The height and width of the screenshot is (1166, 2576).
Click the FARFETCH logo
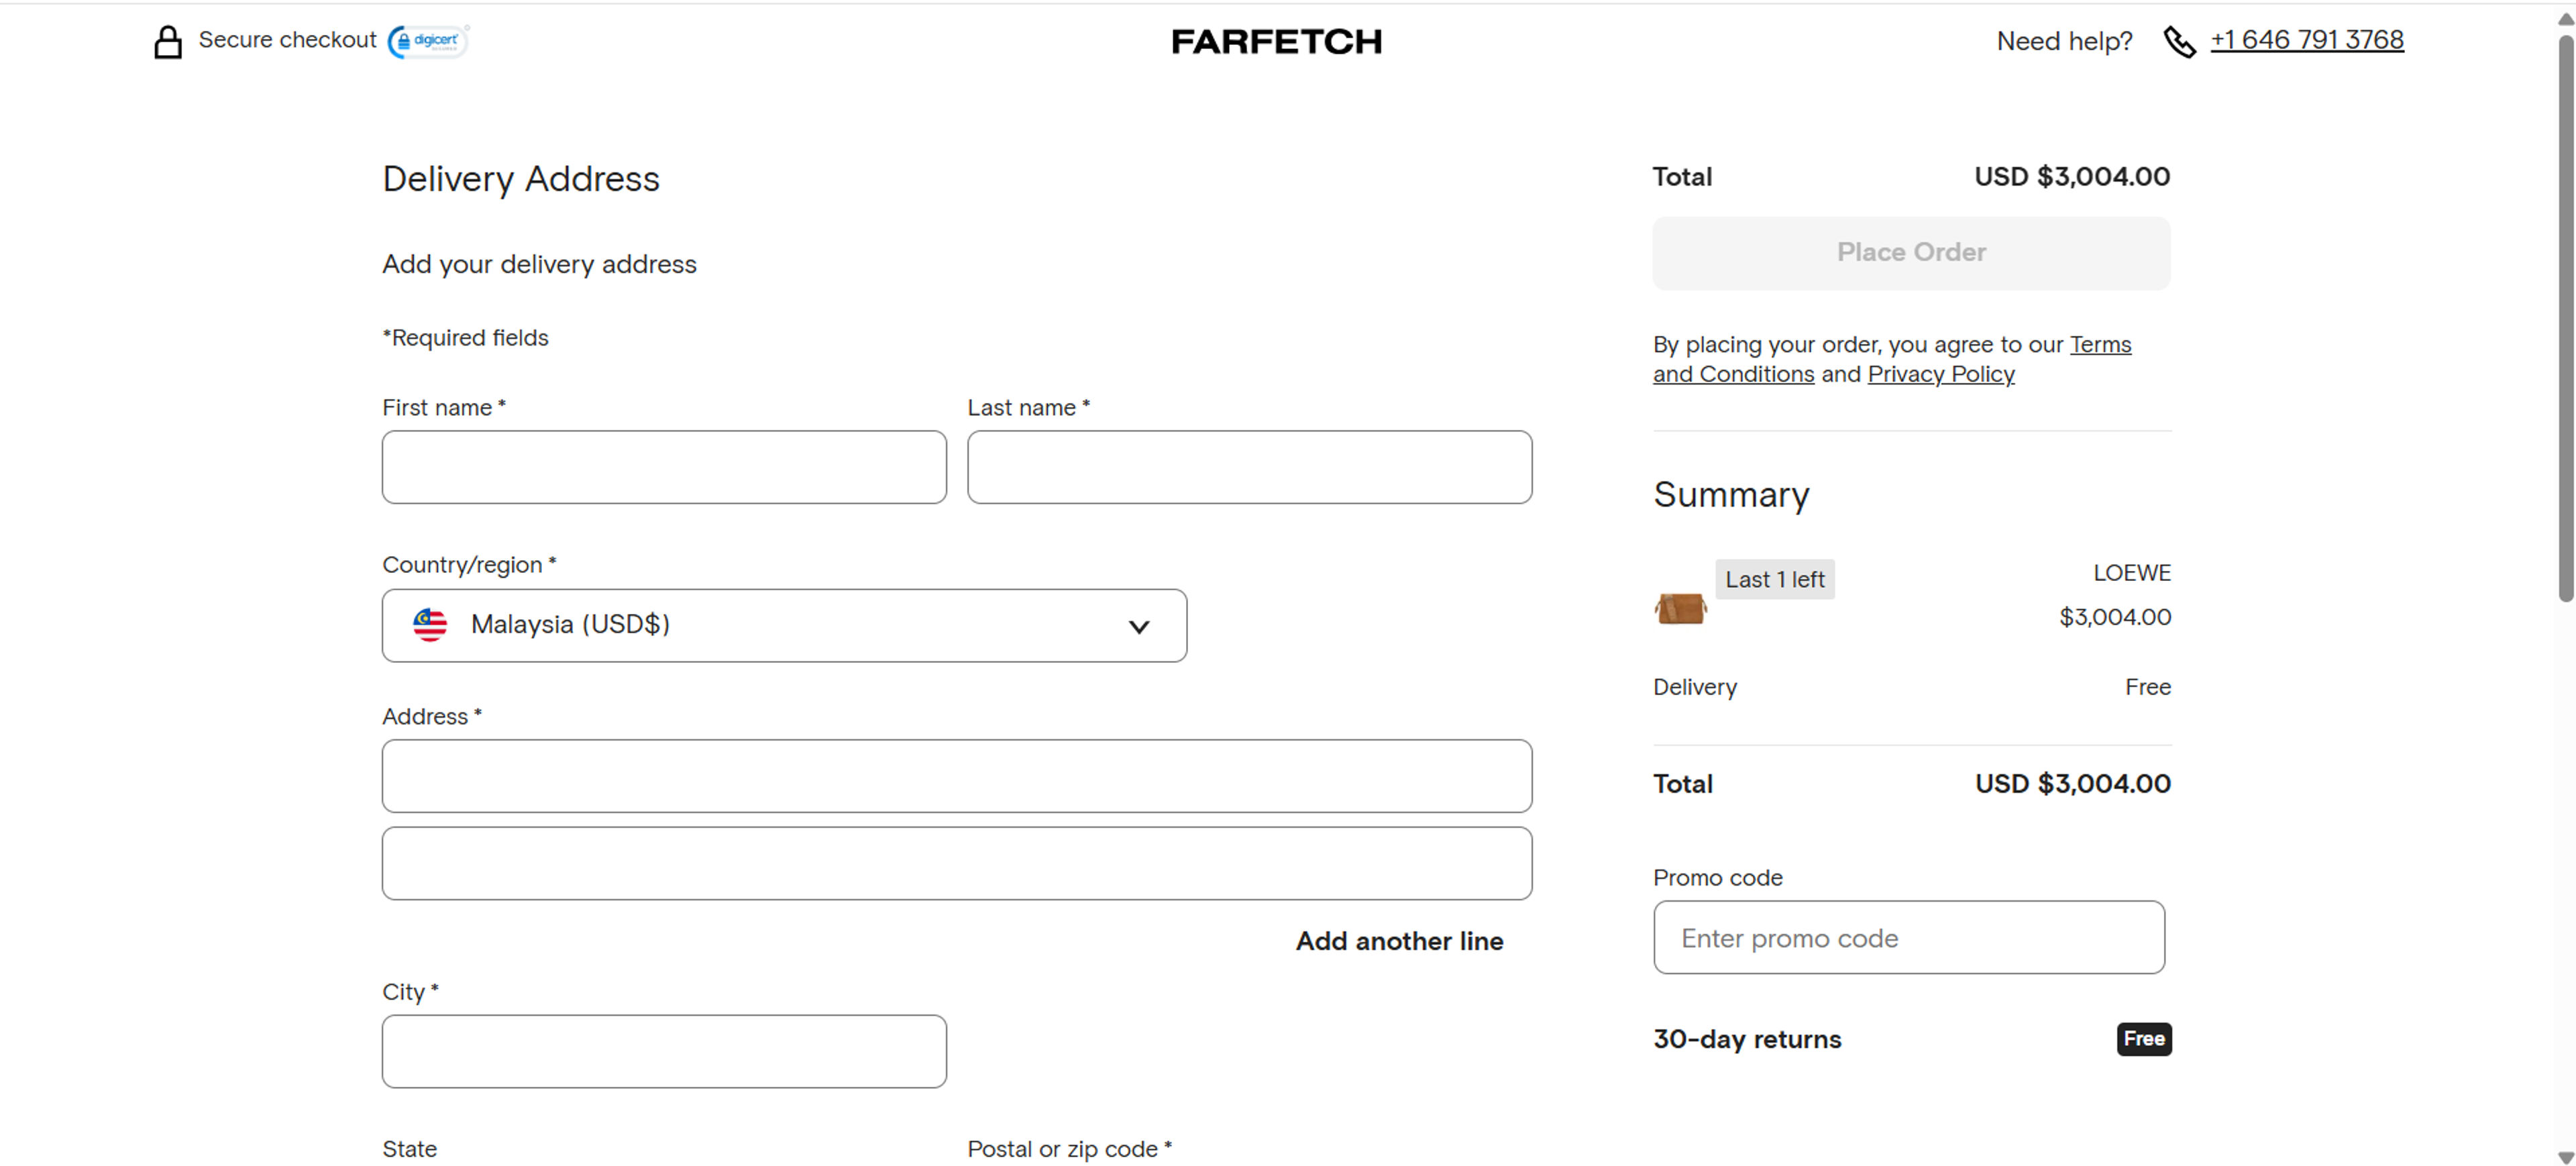(x=1276, y=41)
